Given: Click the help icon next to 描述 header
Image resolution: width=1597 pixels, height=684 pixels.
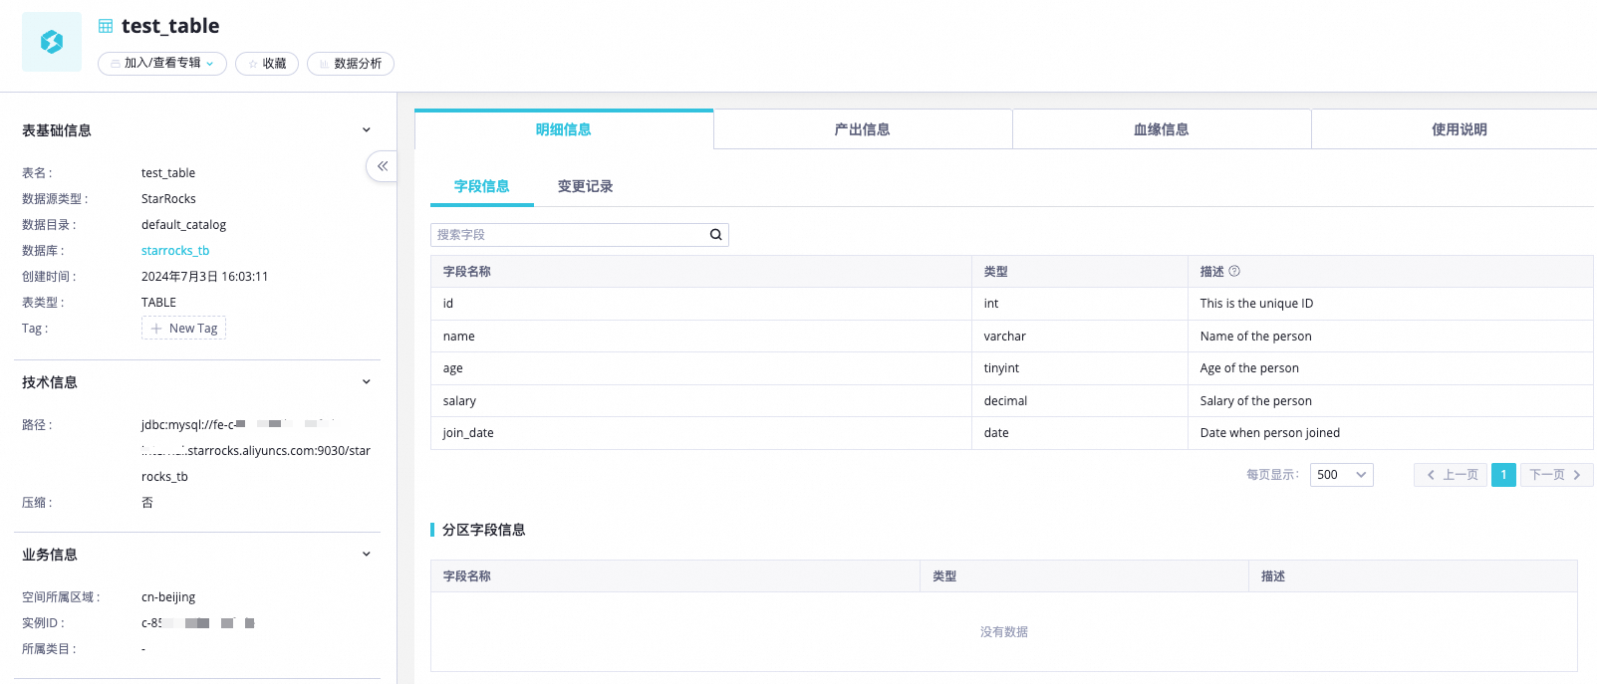Looking at the screenshot, I should pos(1234,271).
